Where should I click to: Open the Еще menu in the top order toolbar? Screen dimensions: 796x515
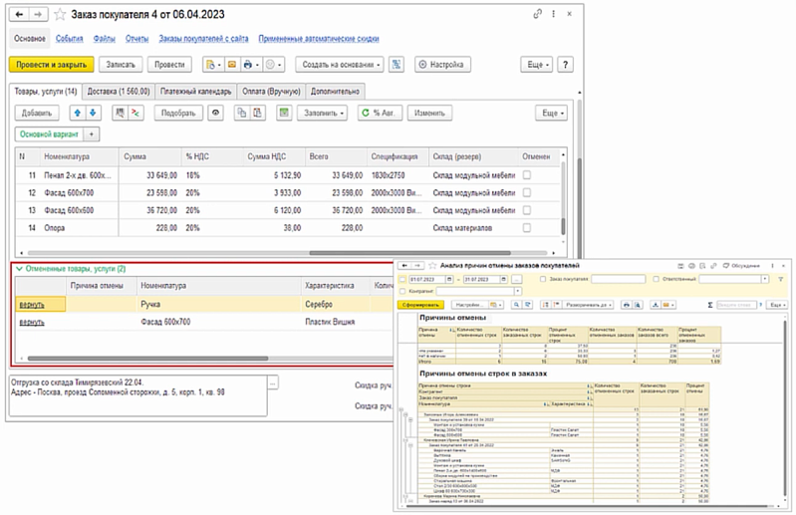pyautogui.click(x=537, y=65)
